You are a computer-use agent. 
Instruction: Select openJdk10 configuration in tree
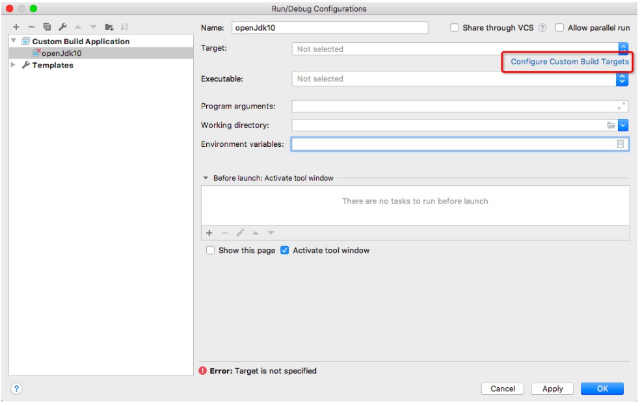pyautogui.click(x=101, y=53)
